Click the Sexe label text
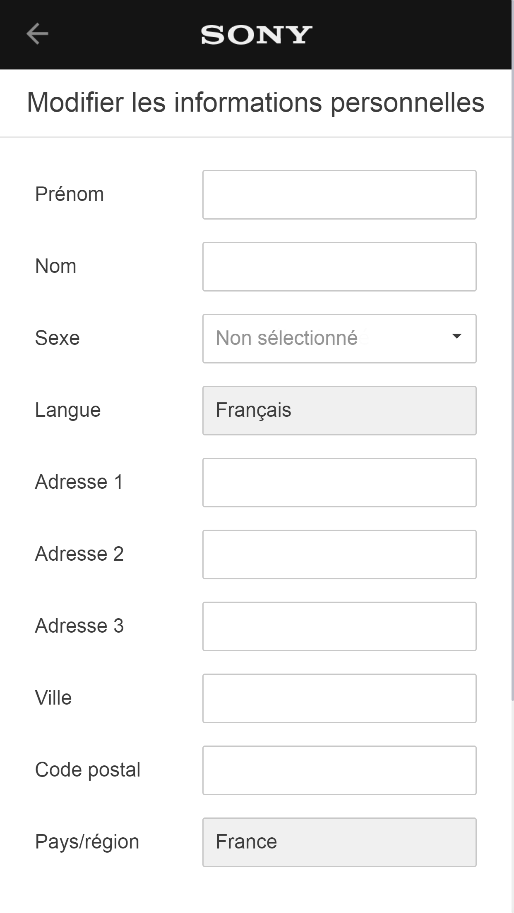514x913 pixels. pyautogui.click(x=58, y=338)
